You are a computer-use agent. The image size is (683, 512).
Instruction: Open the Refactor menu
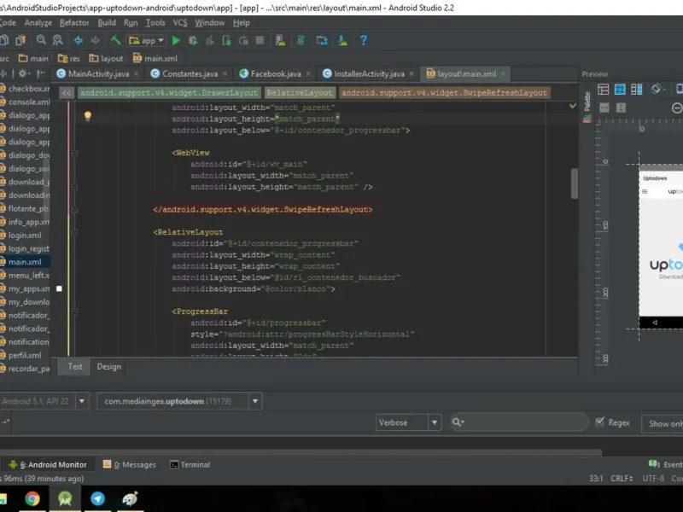pyautogui.click(x=74, y=23)
